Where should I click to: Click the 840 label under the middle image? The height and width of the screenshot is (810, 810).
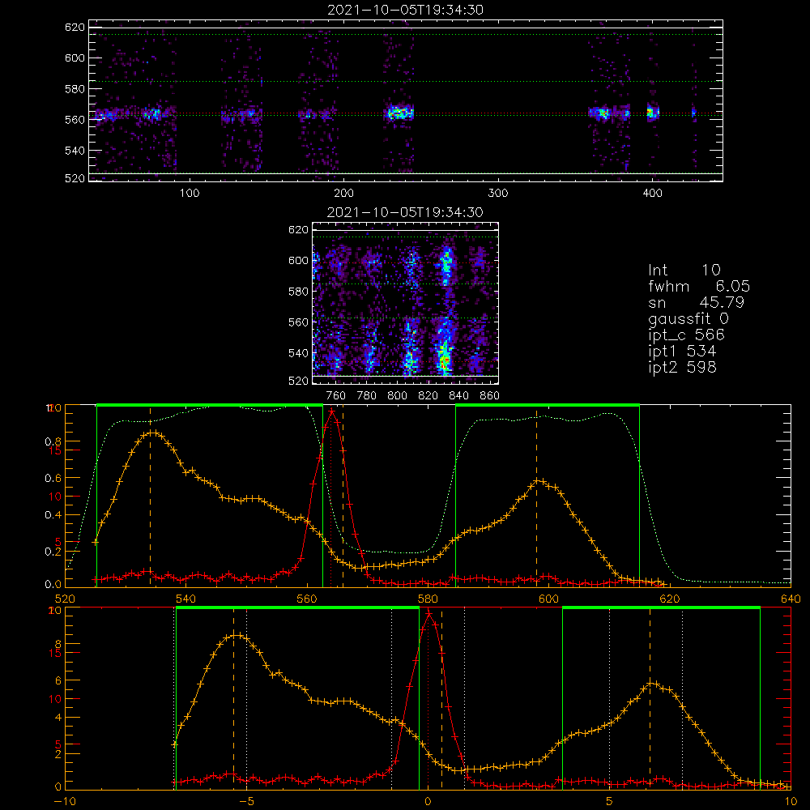tap(458, 396)
